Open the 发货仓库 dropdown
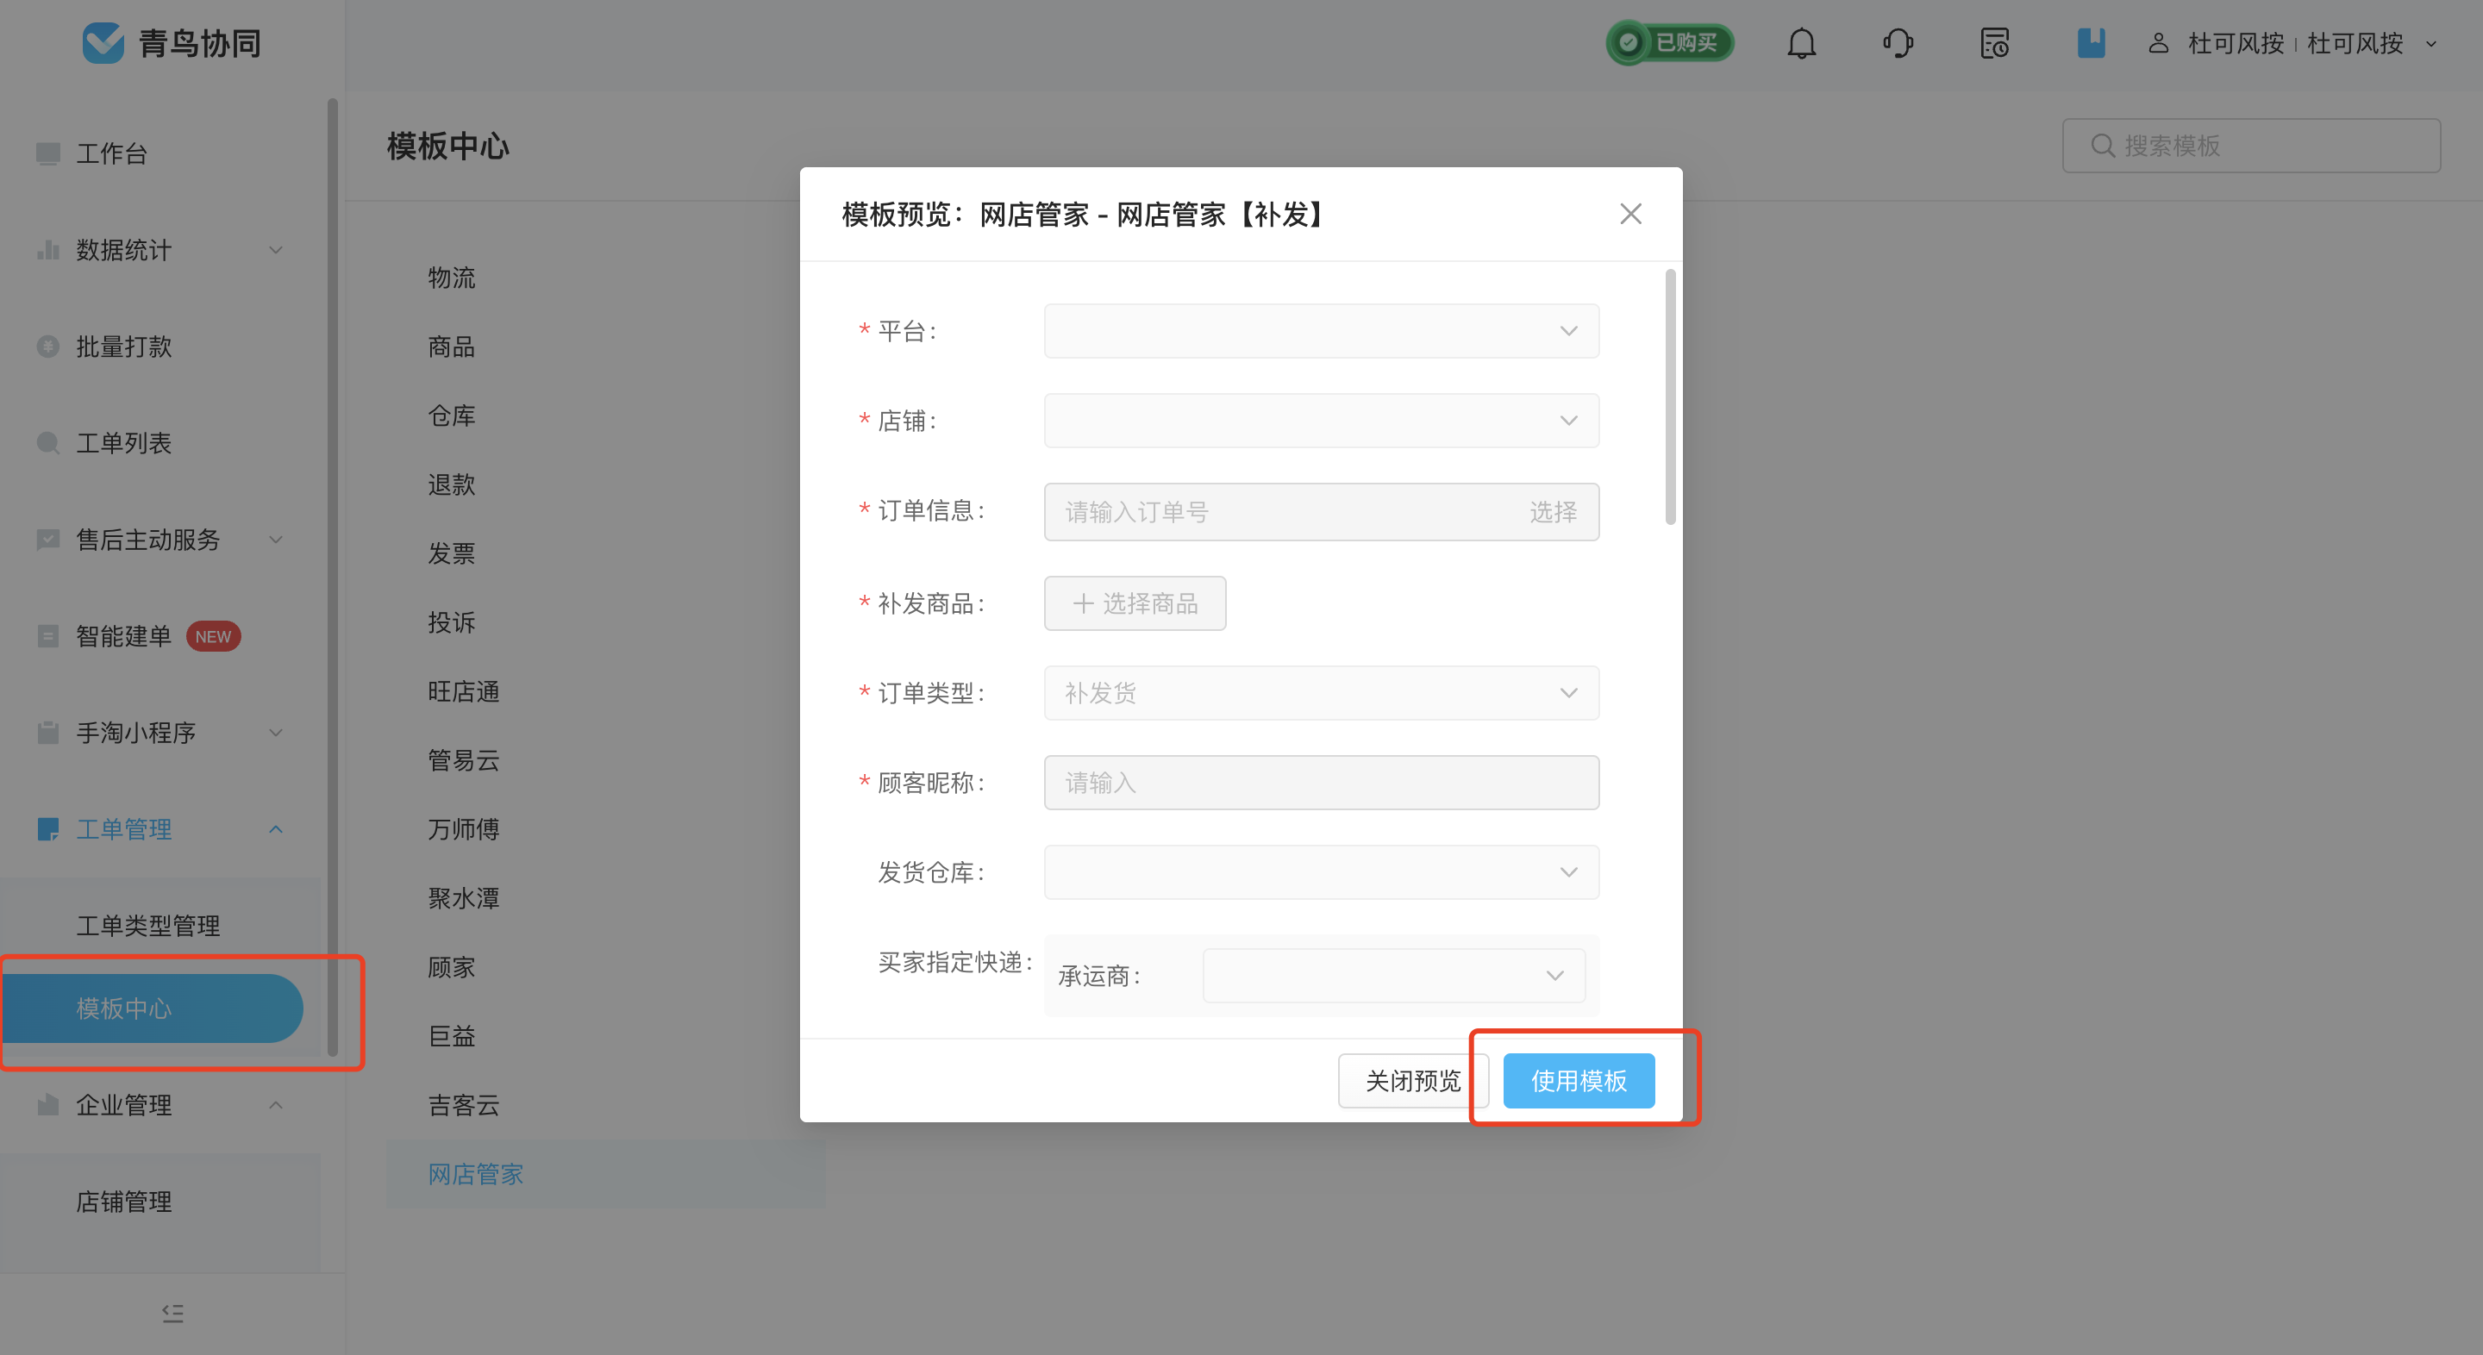The width and height of the screenshot is (2483, 1355). tap(1321, 872)
